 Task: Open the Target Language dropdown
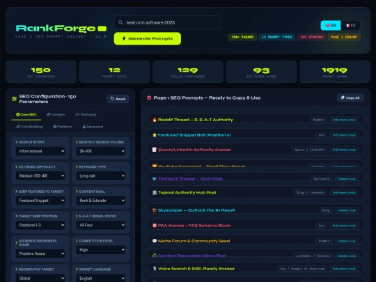coord(101,278)
